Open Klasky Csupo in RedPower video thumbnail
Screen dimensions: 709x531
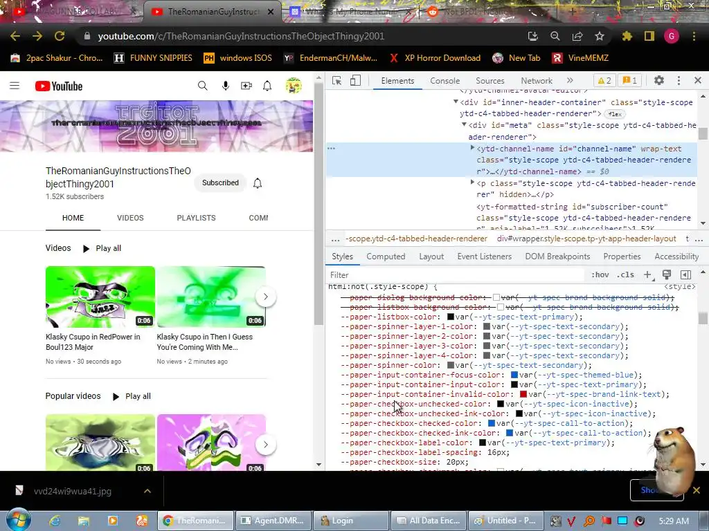[x=100, y=297]
